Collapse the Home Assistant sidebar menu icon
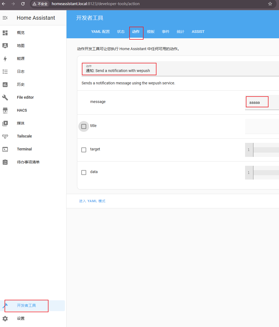 (5, 18)
